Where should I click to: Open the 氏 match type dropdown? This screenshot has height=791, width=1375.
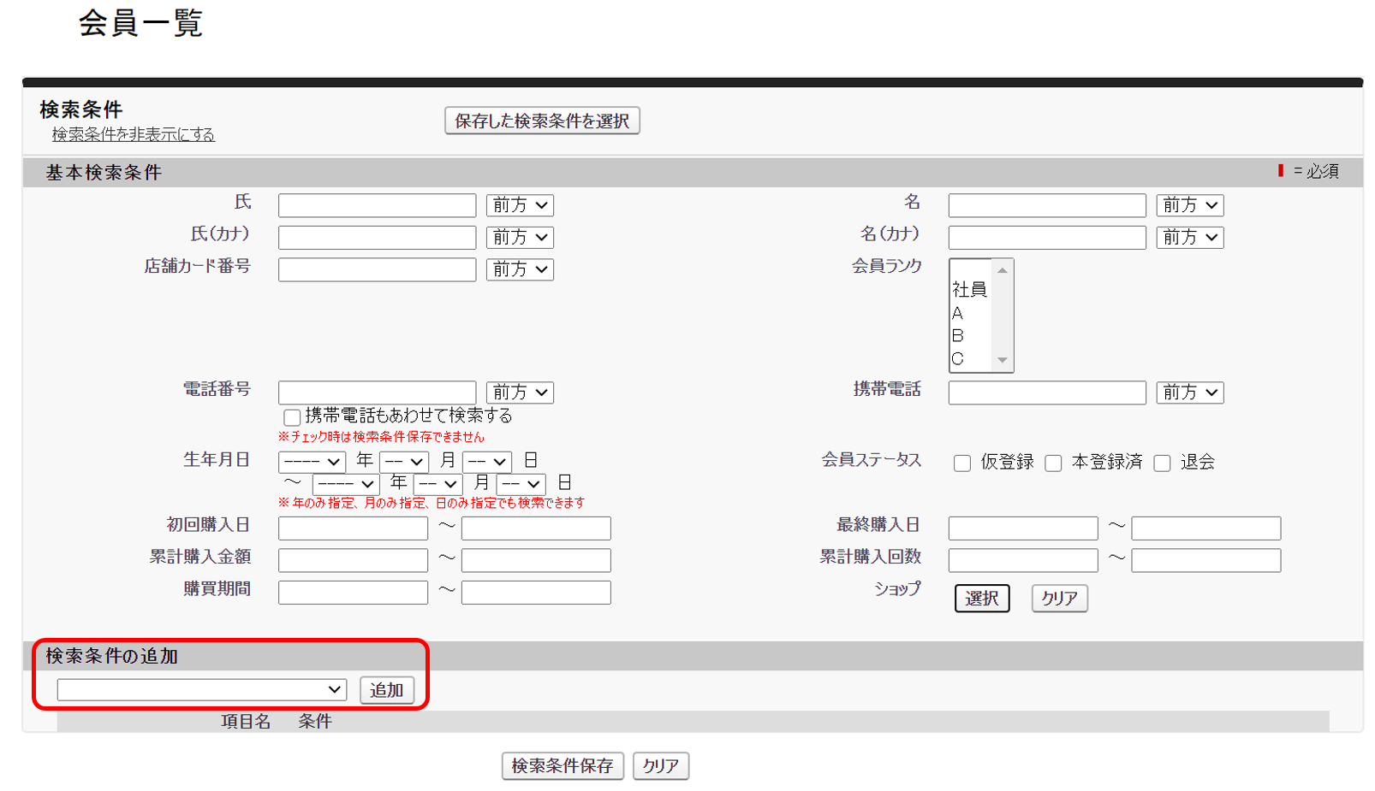click(518, 204)
